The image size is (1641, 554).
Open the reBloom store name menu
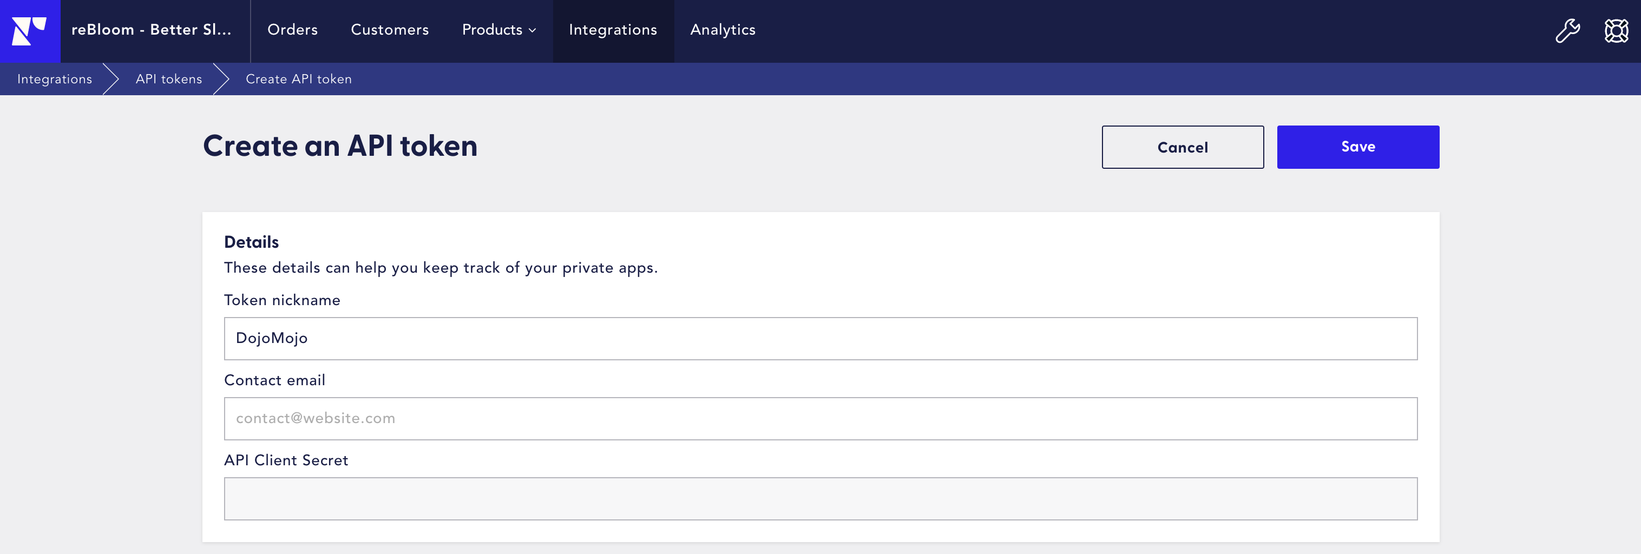click(x=151, y=30)
